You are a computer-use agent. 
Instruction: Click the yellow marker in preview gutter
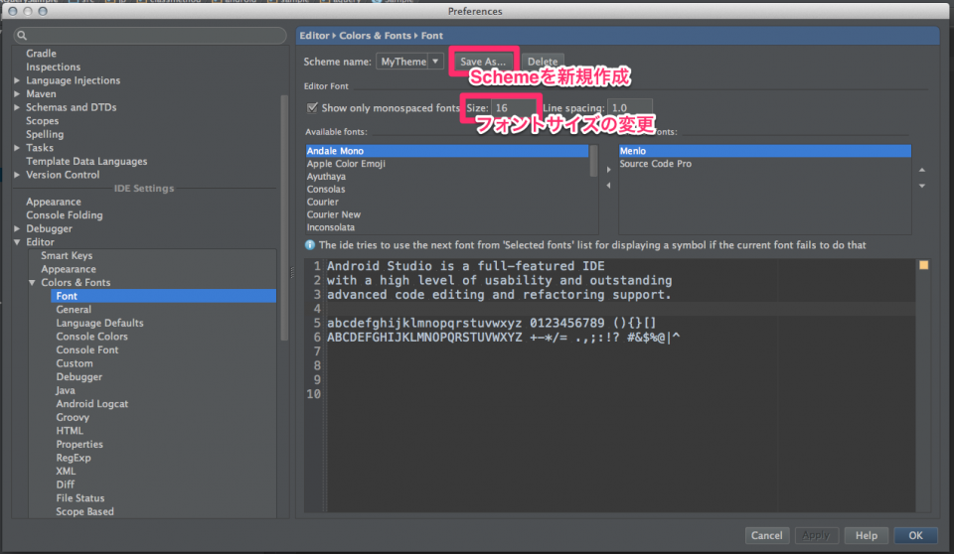click(923, 265)
